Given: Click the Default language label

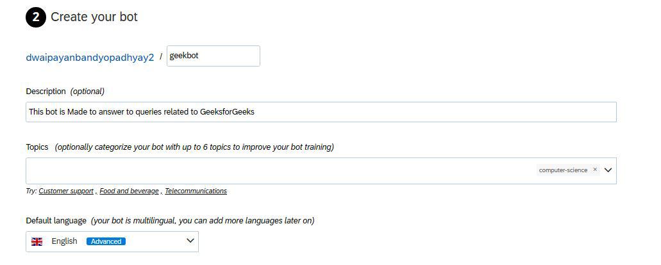Looking at the screenshot, I should (x=56, y=220).
